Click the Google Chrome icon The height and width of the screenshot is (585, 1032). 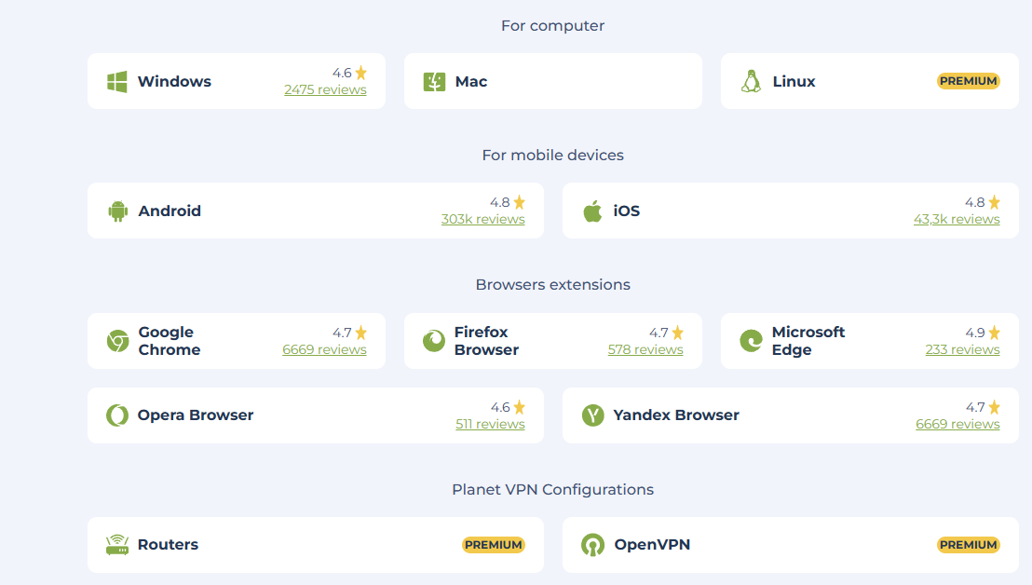pos(117,341)
